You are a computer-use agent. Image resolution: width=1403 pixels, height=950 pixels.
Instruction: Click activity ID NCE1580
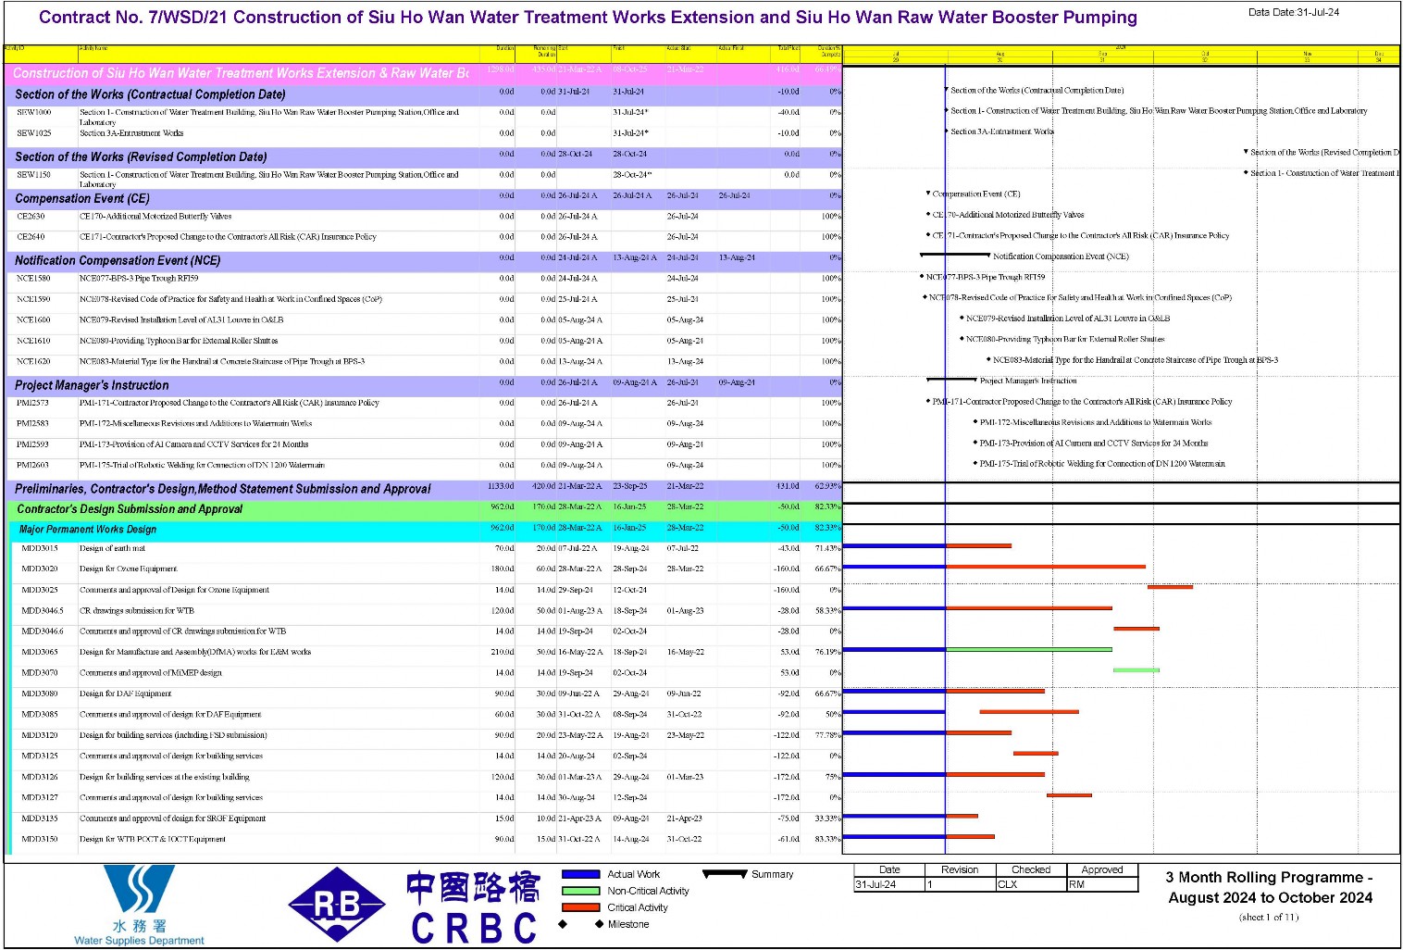(x=33, y=278)
